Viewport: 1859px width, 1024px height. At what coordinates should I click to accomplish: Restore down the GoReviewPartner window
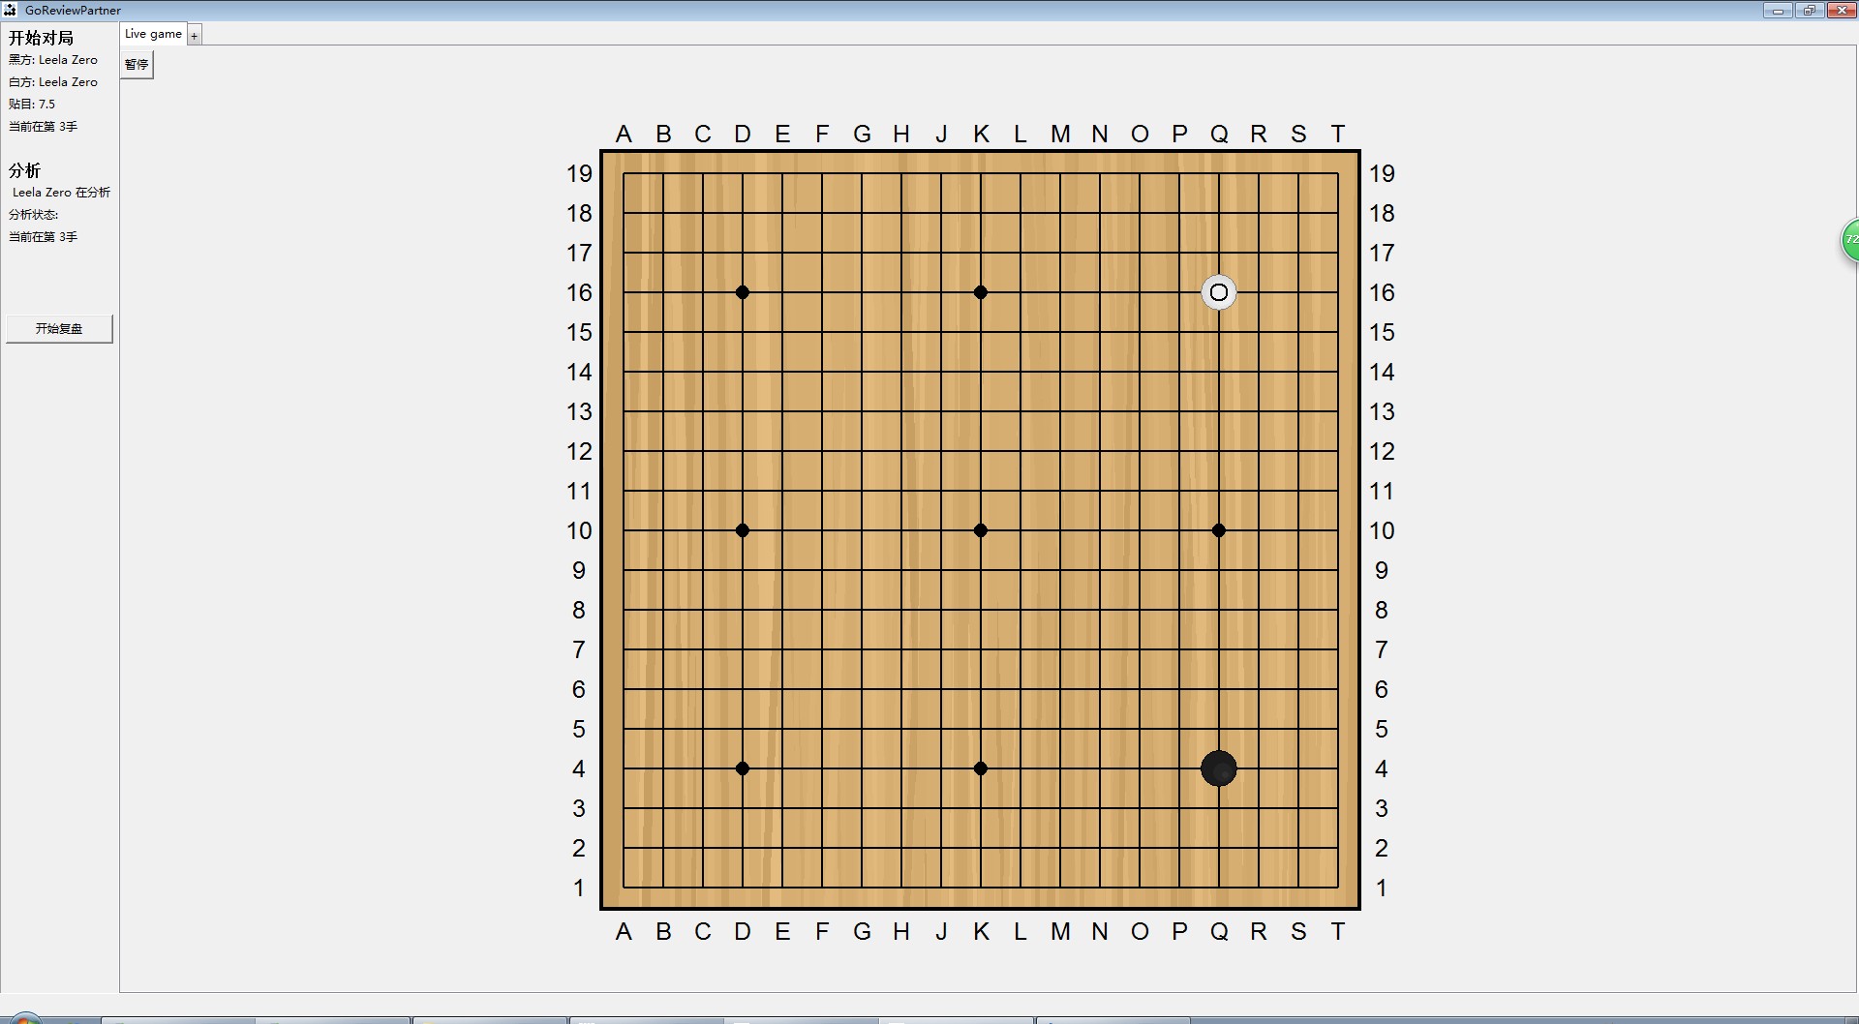pyautogui.click(x=1809, y=11)
